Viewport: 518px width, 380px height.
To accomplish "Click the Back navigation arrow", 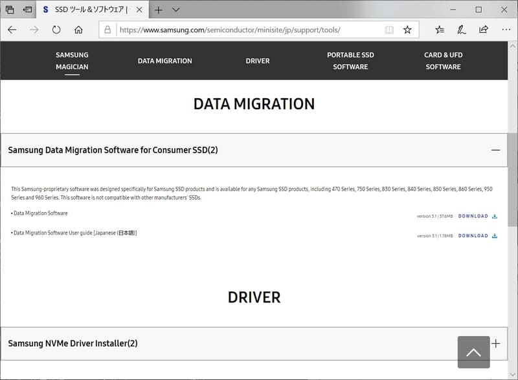I will pos(12,29).
